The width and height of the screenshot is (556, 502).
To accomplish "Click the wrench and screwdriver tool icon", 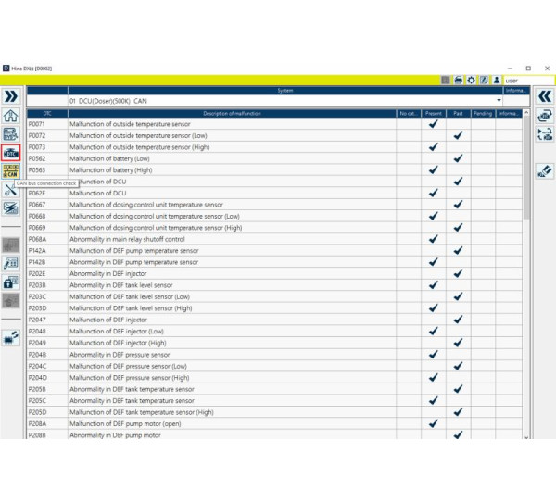I will point(11,190).
